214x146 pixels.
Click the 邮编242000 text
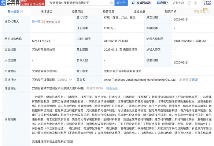[x=94, y=89]
